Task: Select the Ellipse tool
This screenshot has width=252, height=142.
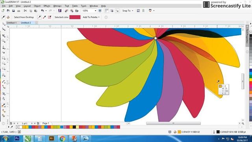Action: click(4, 63)
